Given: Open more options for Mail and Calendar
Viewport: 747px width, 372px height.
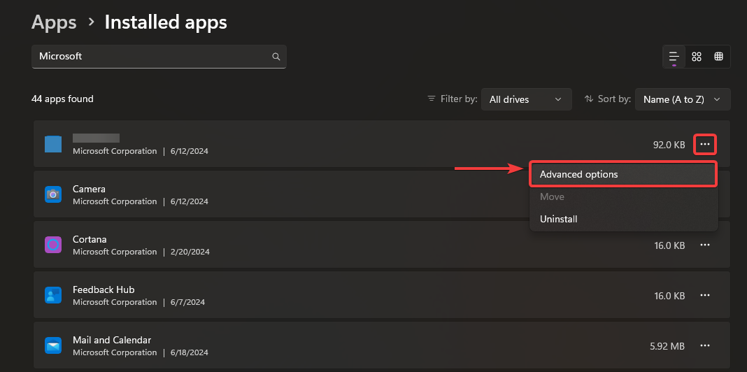Looking at the screenshot, I should coord(705,345).
